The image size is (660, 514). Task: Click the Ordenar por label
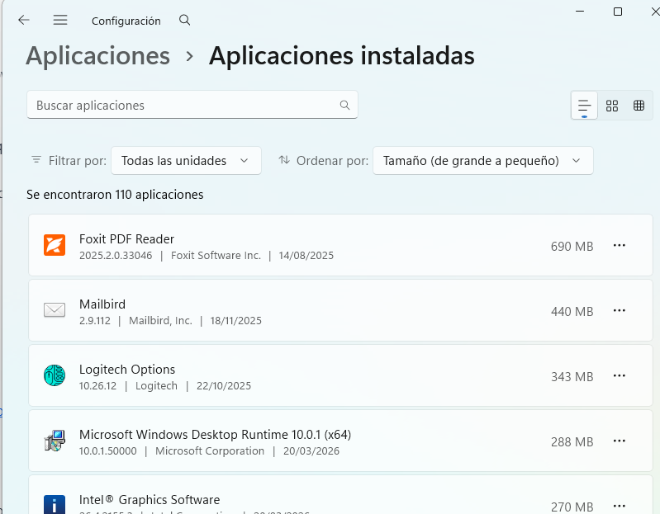tap(332, 161)
